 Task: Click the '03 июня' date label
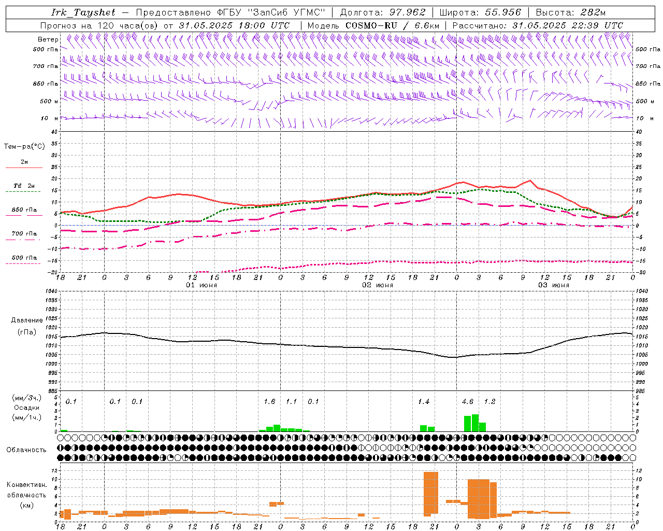pyautogui.click(x=554, y=285)
